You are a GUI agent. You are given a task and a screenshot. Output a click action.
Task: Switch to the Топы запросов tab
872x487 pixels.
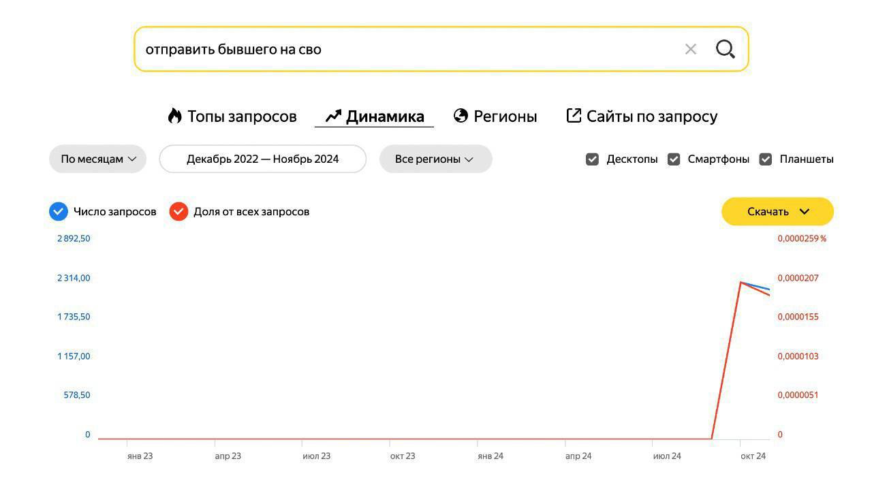point(242,116)
